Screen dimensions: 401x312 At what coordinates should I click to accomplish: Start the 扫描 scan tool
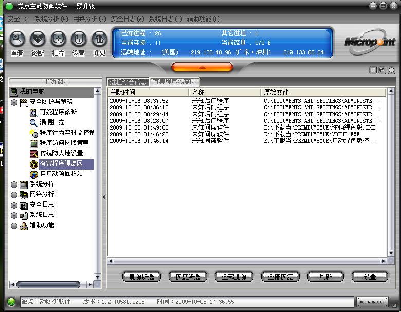[58, 39]
